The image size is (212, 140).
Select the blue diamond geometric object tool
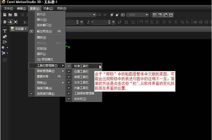(3, 47)
